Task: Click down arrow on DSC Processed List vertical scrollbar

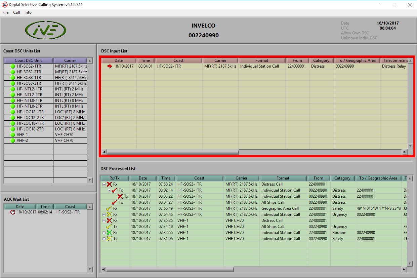Action: tap(409, 264)
